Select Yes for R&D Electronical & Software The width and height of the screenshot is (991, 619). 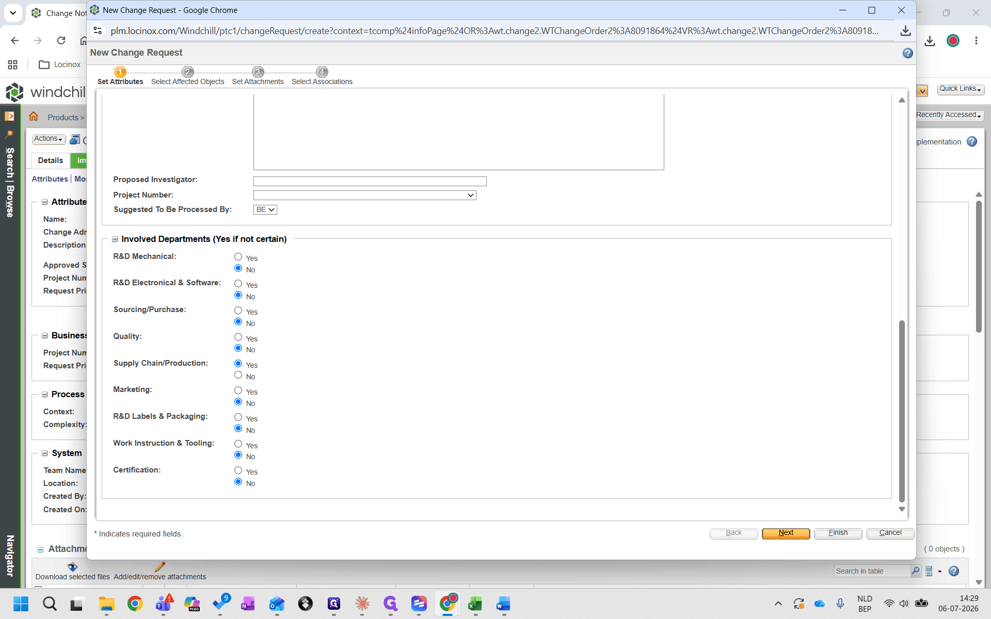pos(238,284)
